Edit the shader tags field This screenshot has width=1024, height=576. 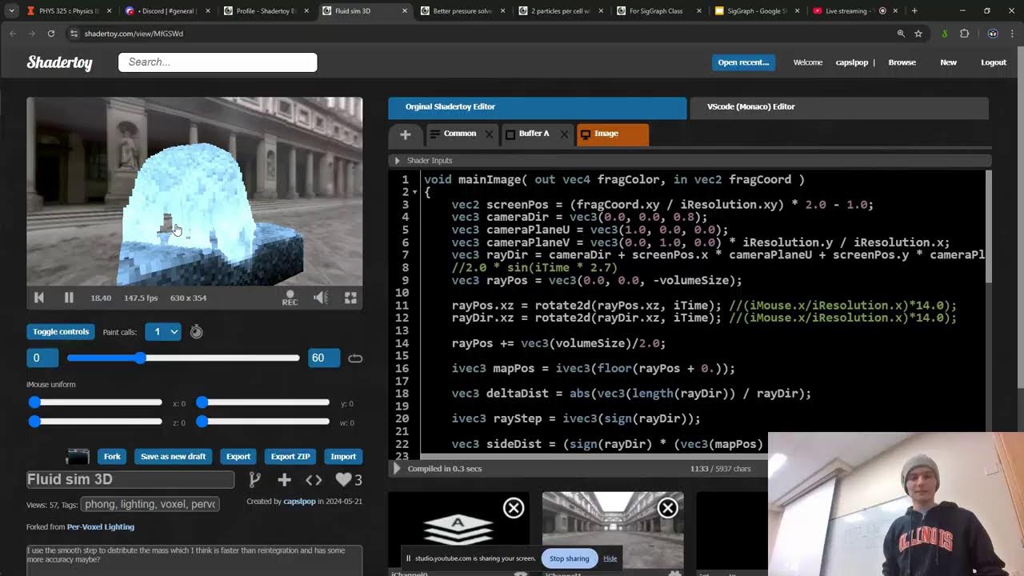150,504
